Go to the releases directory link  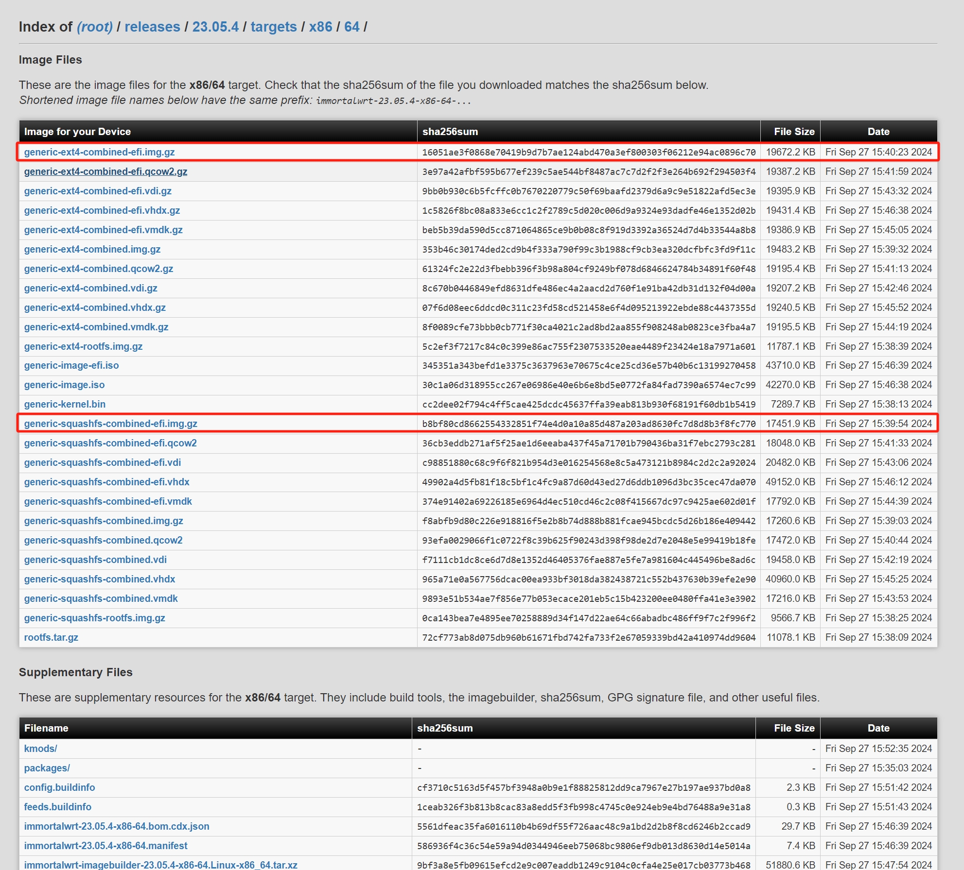[152, 27]
